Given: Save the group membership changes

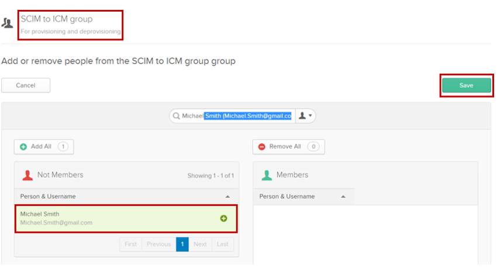Looking at the screenshot, I should (466, 85).
